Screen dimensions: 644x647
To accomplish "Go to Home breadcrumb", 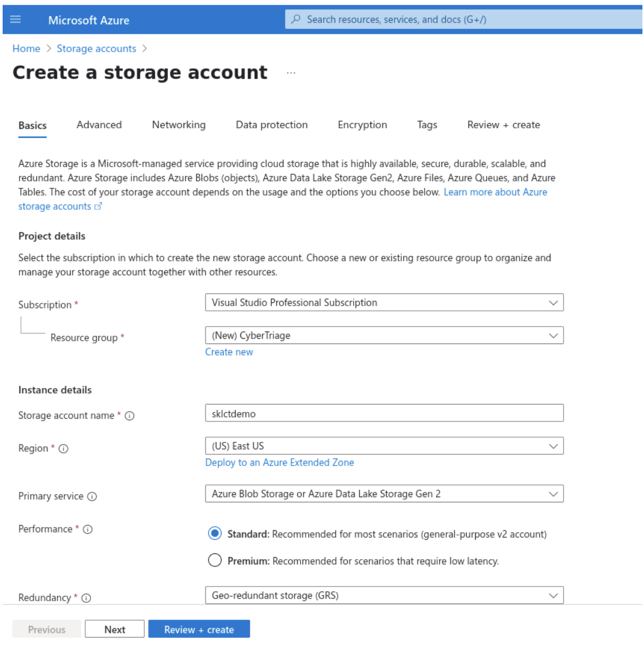I will [x=26, y=48].
